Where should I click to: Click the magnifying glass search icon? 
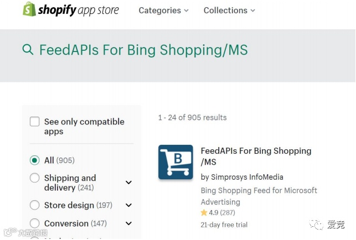pos(28,50)
